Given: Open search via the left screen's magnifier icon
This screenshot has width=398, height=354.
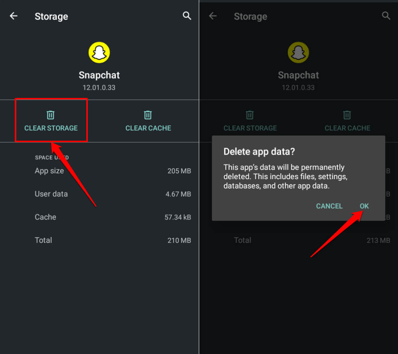Looking at the screenshot, I should coord(187,16).
